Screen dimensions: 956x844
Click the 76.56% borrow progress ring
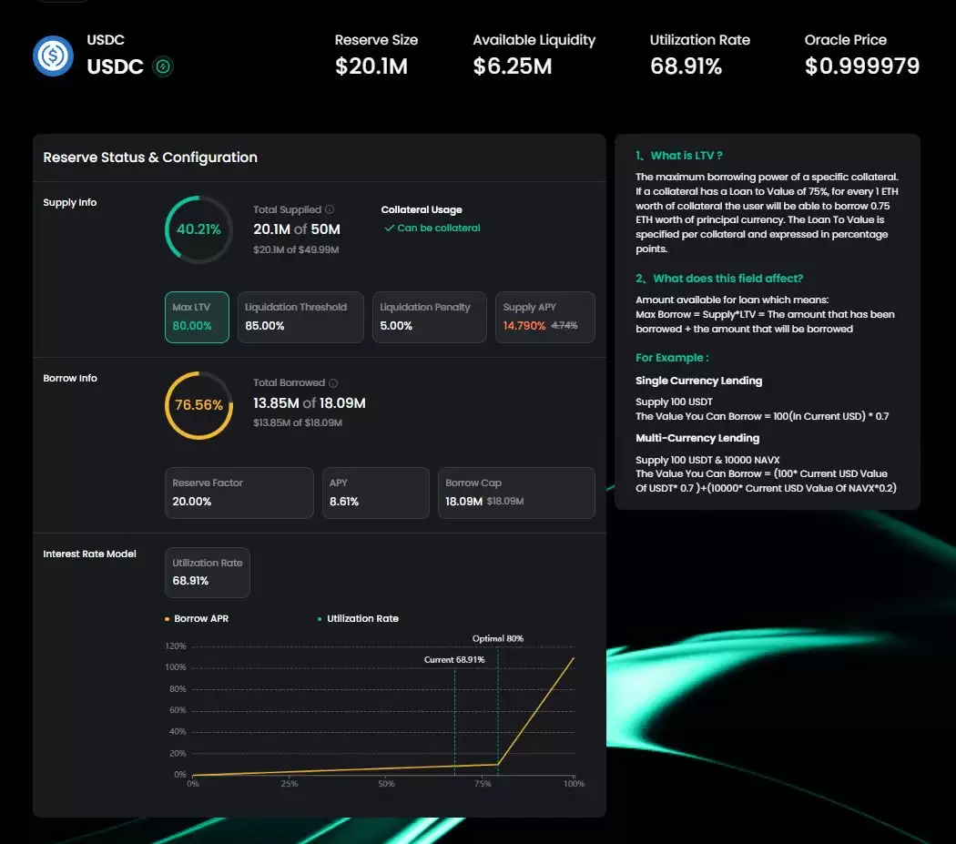click(x=198, y=405)
